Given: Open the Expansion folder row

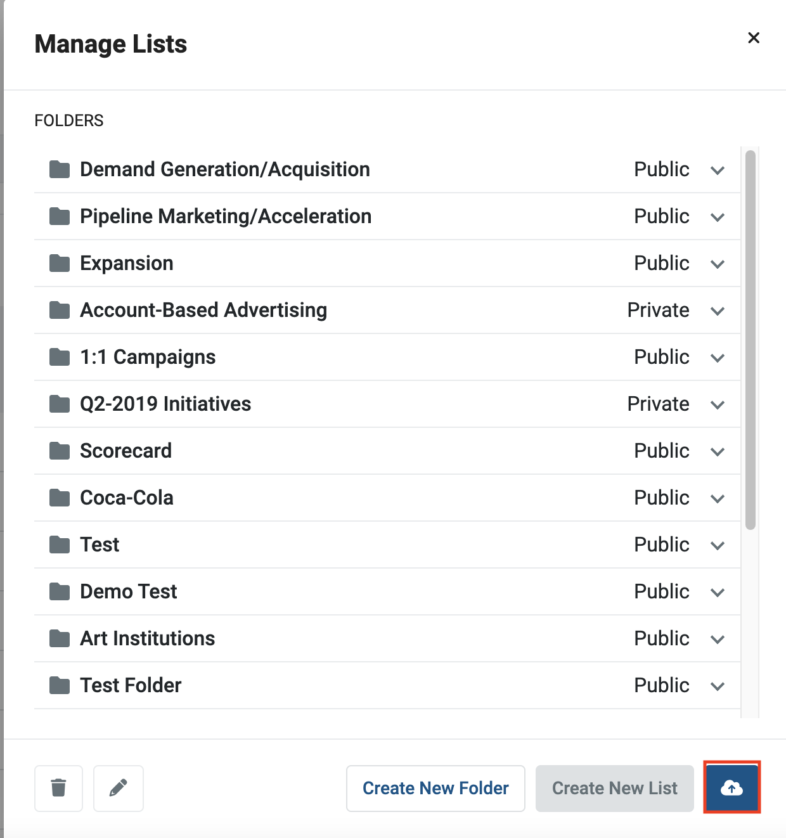Looking at the screenshot, I should (x=387, y=263).
